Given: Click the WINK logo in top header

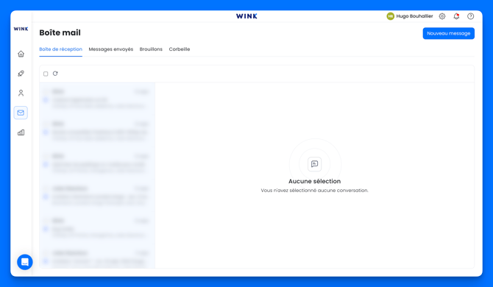Looking at the screenshot, I should point(246,16).
